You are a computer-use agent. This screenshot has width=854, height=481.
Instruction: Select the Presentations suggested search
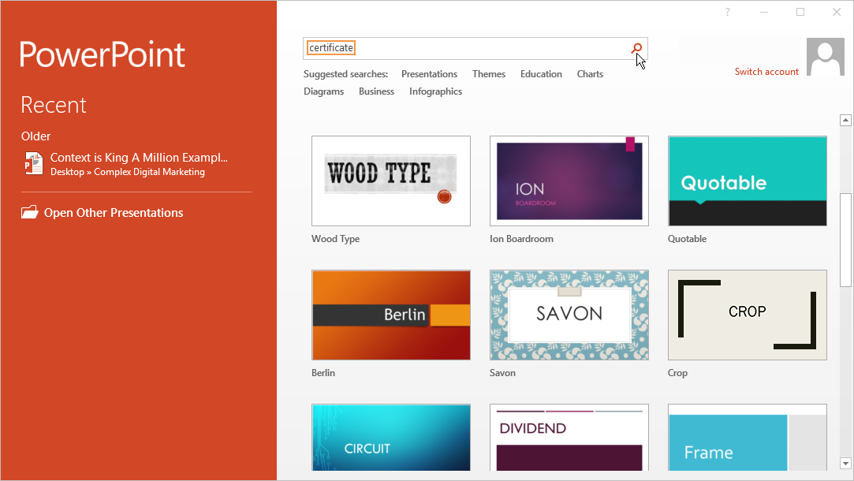pyautogui.click(x=429, y=74)
